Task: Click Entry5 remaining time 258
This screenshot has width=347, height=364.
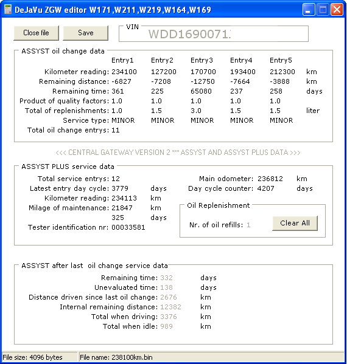Action: click(276, 91)
